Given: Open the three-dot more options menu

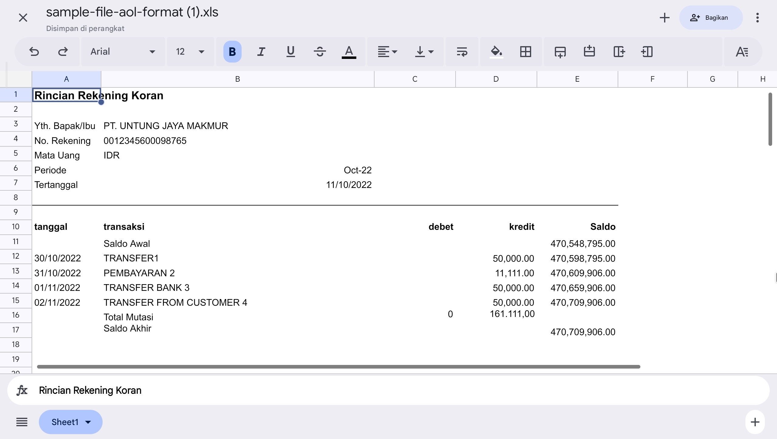Looking at the screenshot, I should (x=757, y=18).
